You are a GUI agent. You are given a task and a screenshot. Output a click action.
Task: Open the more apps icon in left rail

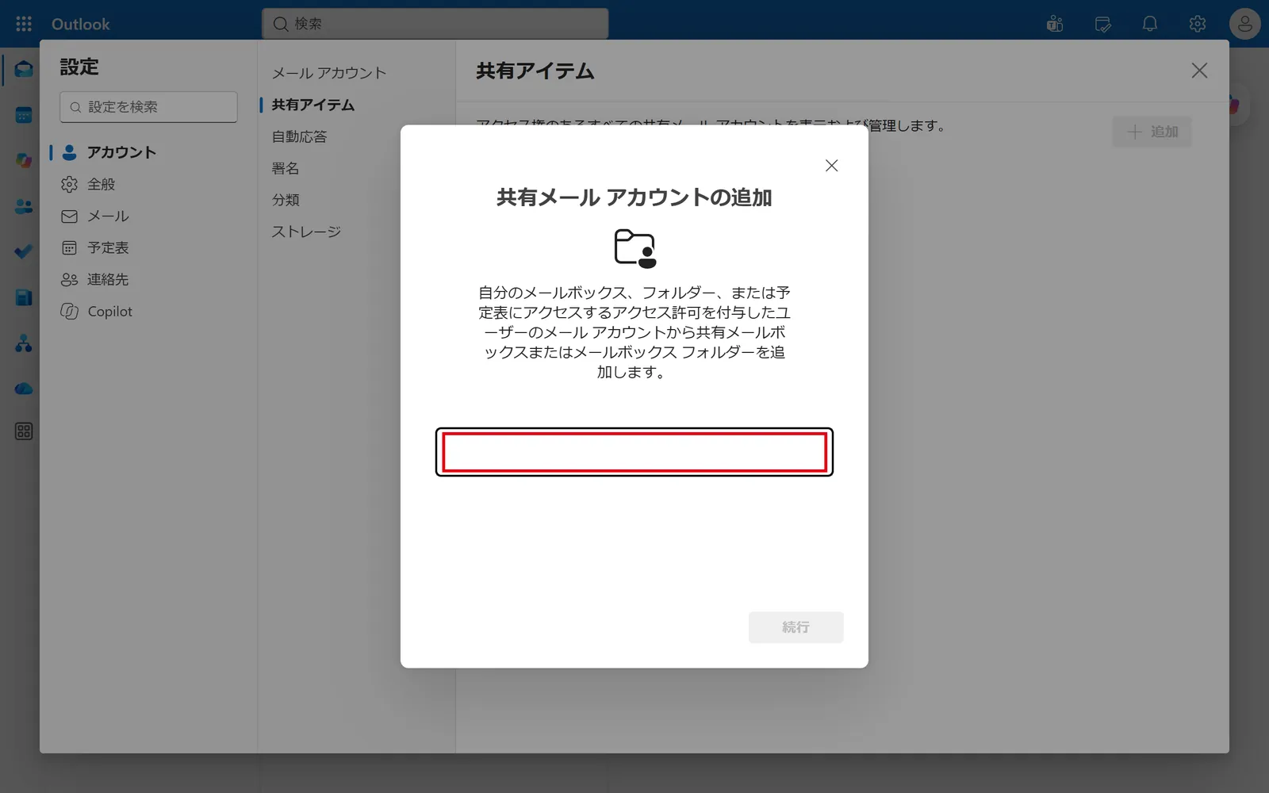[x=24, y=431]
